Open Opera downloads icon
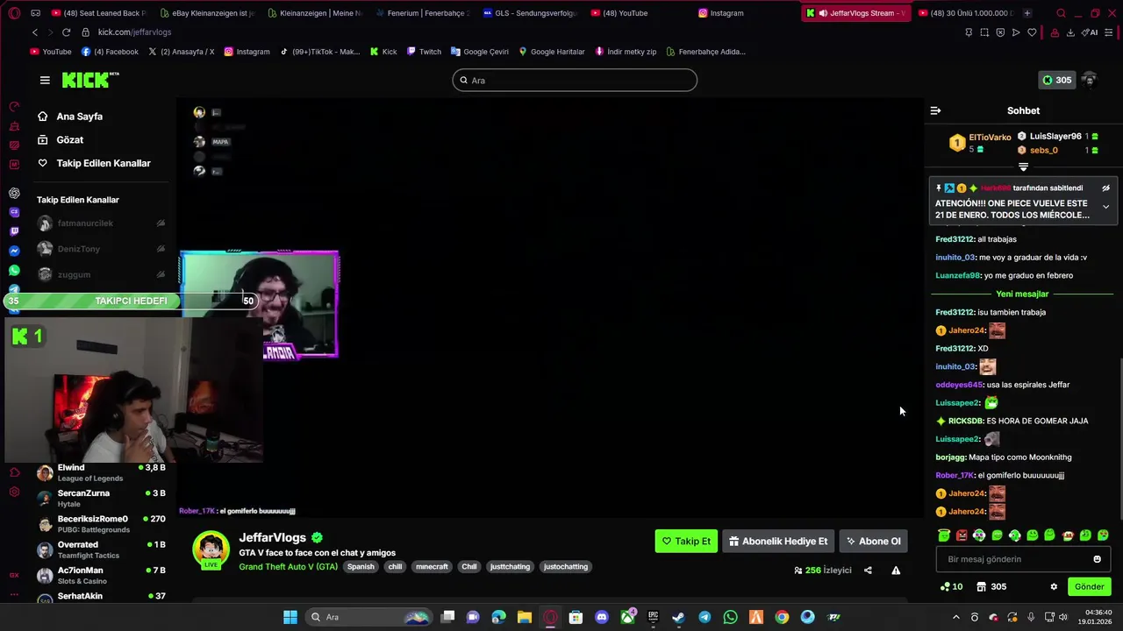This screenshot has height=631, width=1123. click(x=1070, y=32)
